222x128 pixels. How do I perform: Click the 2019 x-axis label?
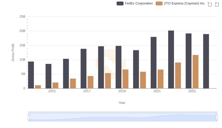[x=122, y=91]
